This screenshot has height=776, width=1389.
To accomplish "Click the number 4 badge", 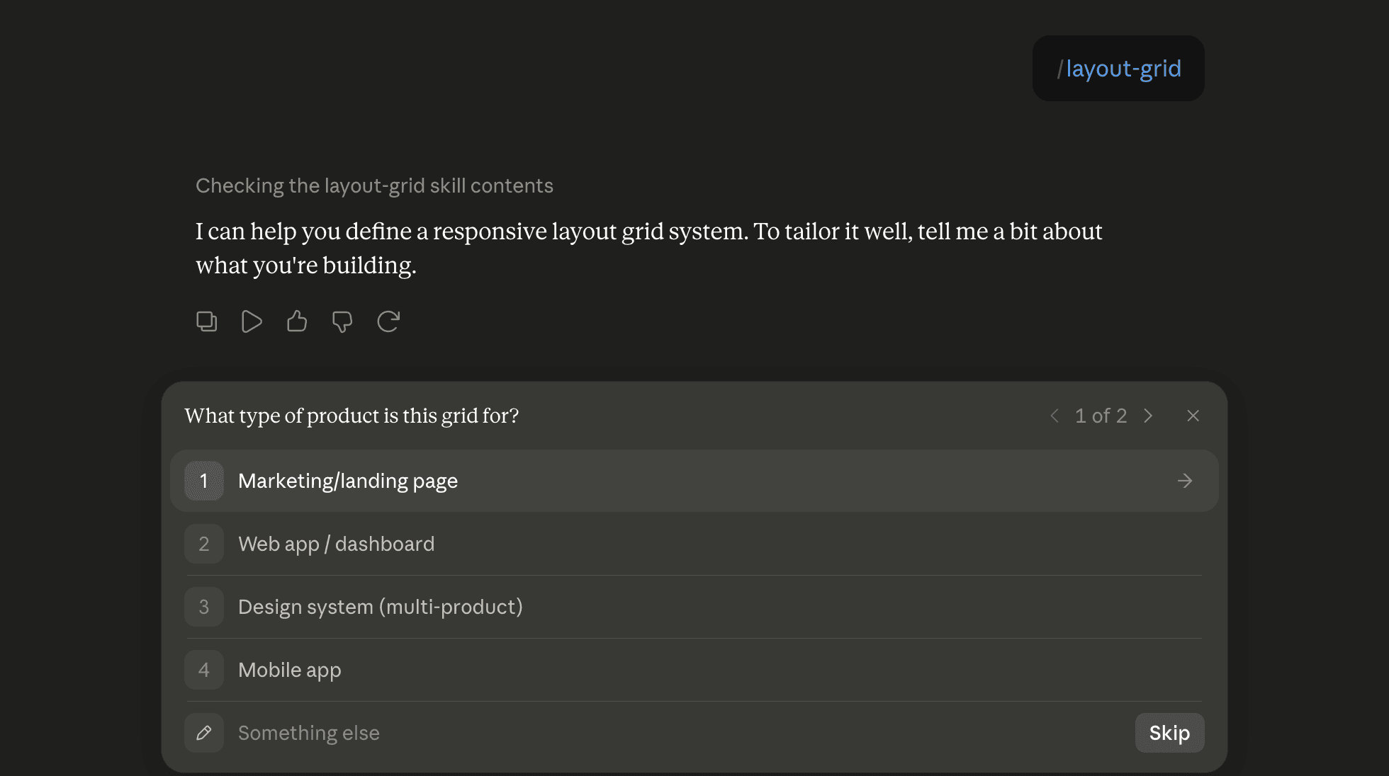I will point(204,670).
